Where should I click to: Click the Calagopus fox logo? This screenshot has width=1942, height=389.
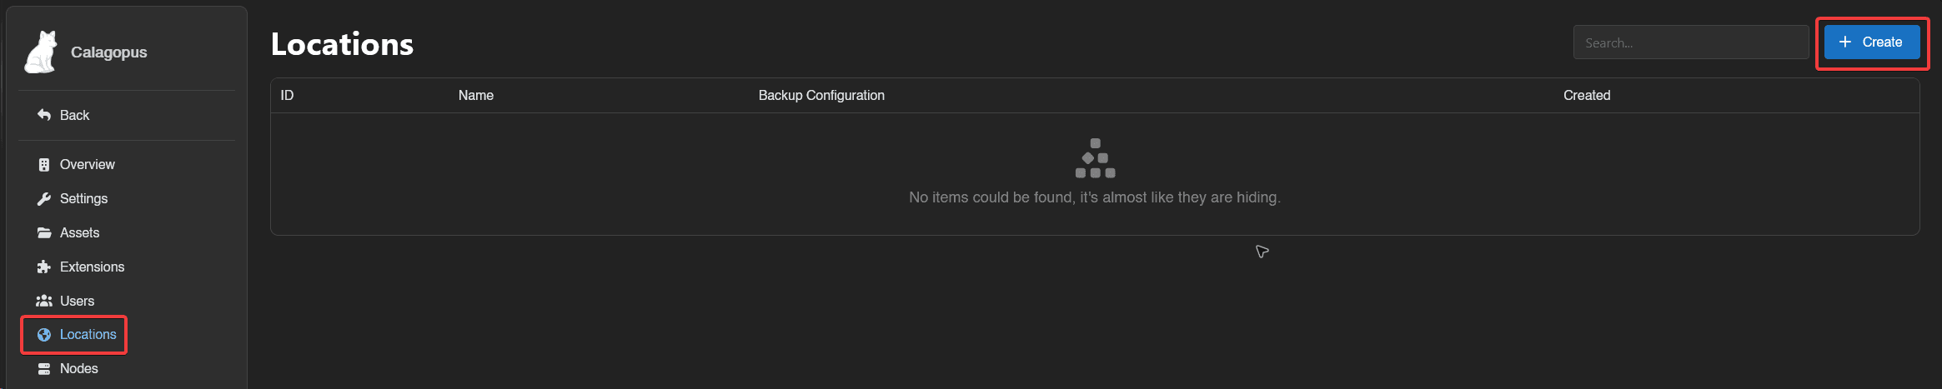coord(41,52)
